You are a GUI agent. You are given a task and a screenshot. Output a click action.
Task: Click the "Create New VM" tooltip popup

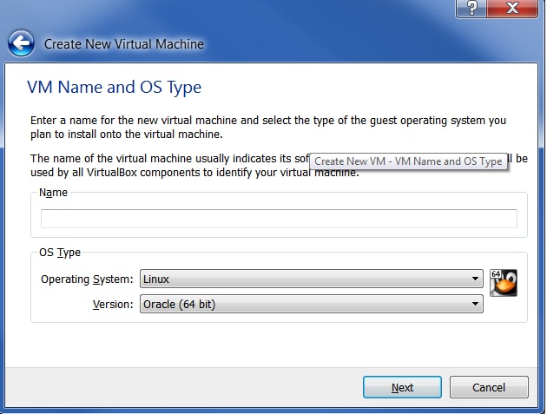coord(408,161)
